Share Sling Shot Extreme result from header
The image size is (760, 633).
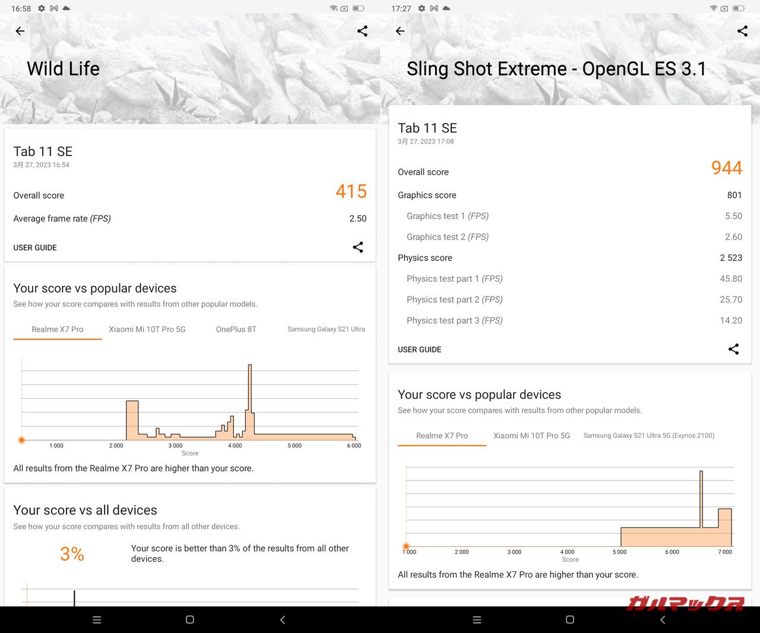click(742, 31)
